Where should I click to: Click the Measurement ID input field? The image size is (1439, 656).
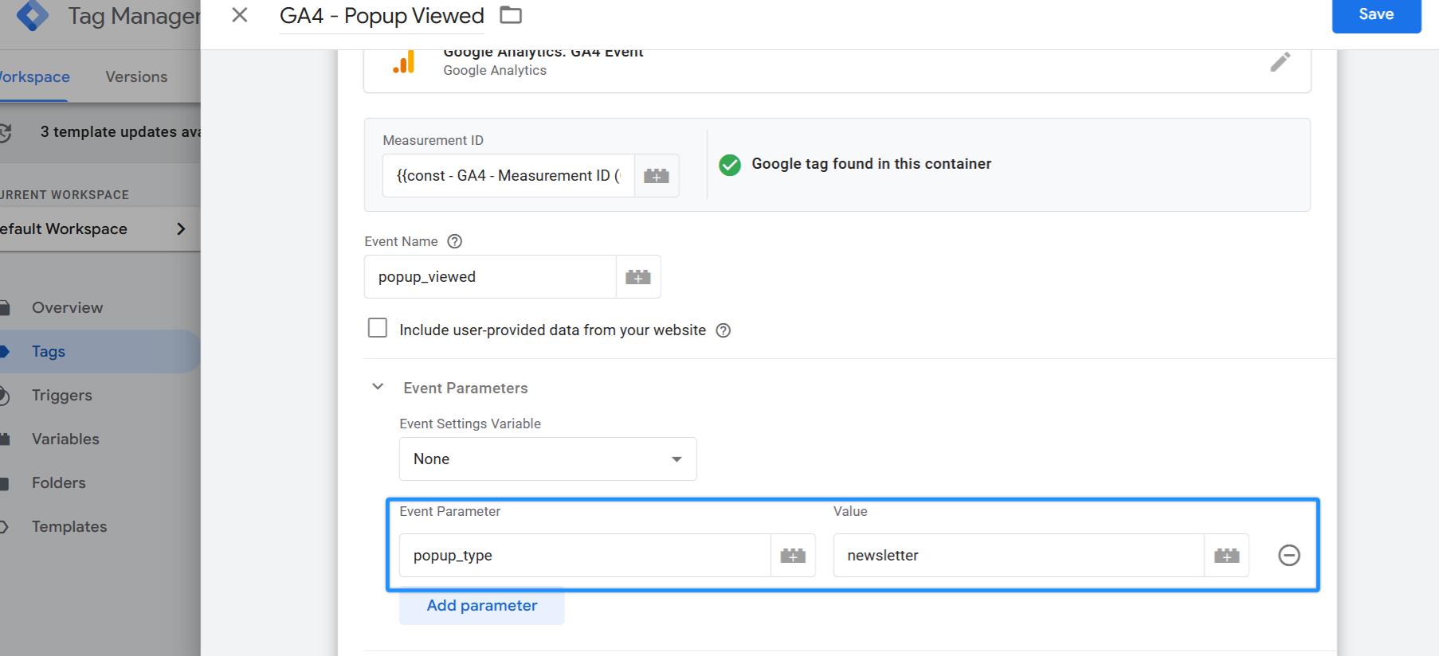coord(508,176)
